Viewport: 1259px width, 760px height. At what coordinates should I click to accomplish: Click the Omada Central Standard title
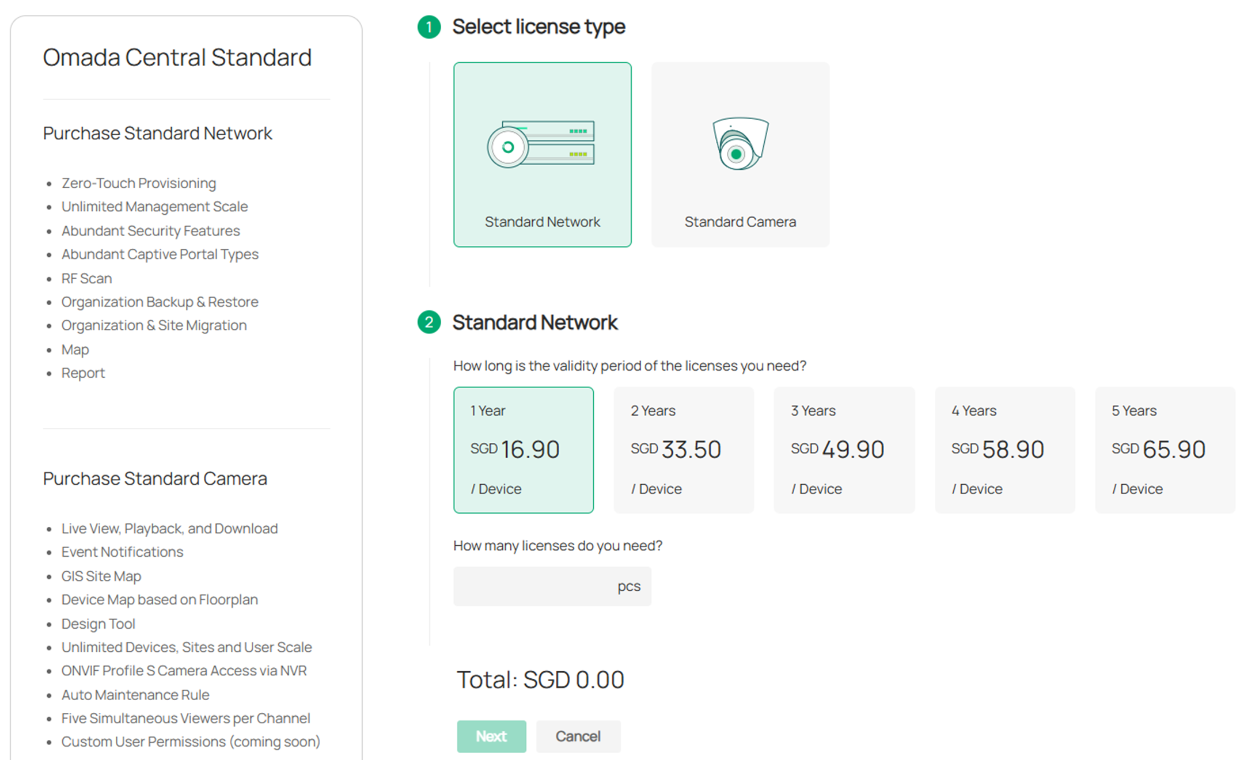pyautogui.click(x=177, y=57)
